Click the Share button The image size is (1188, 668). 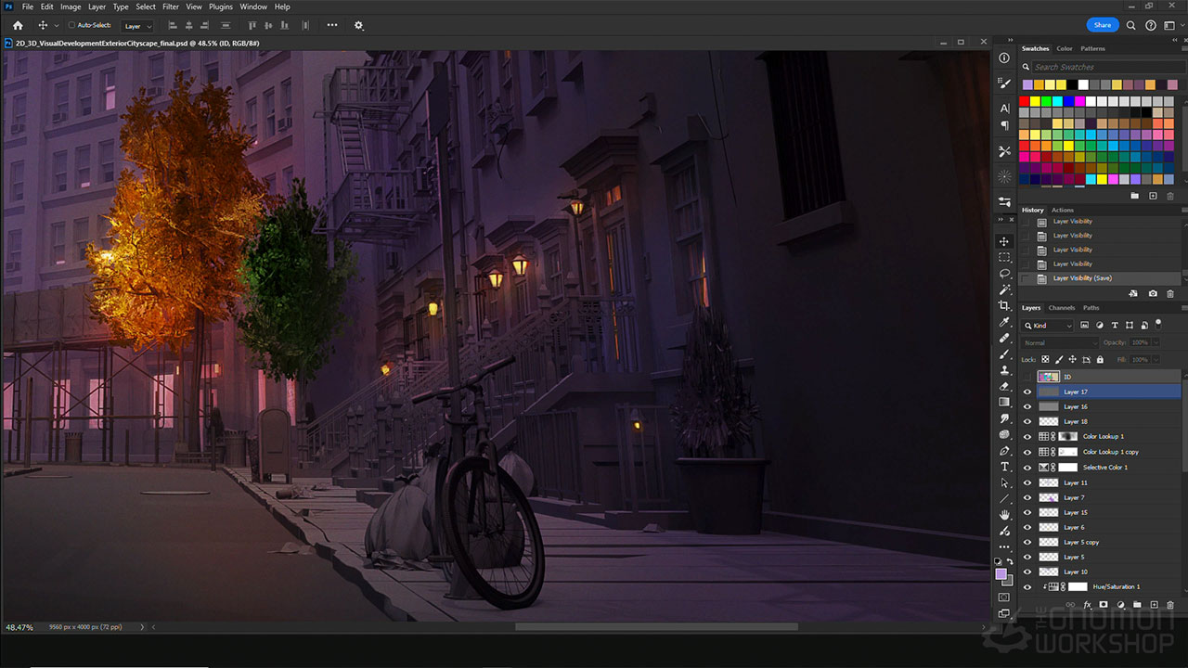[1103, 25]
